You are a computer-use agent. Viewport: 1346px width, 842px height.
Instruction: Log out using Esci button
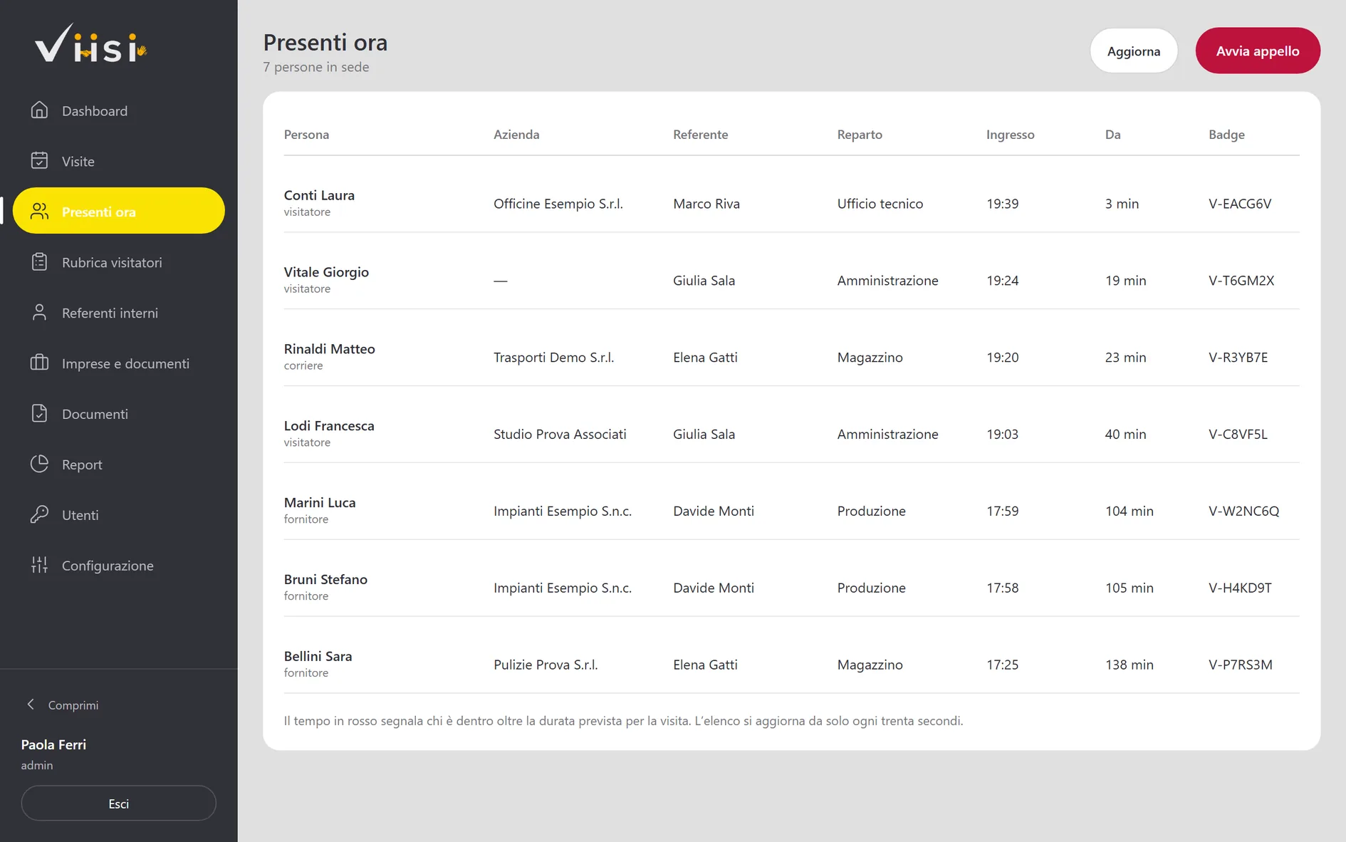point(119,804)
